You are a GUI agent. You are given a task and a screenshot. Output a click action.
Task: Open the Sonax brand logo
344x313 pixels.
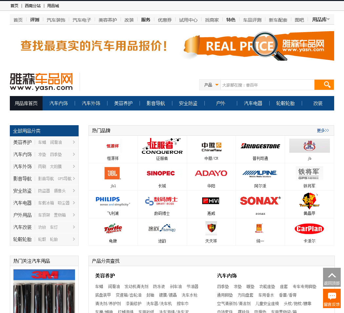(260, 201)
